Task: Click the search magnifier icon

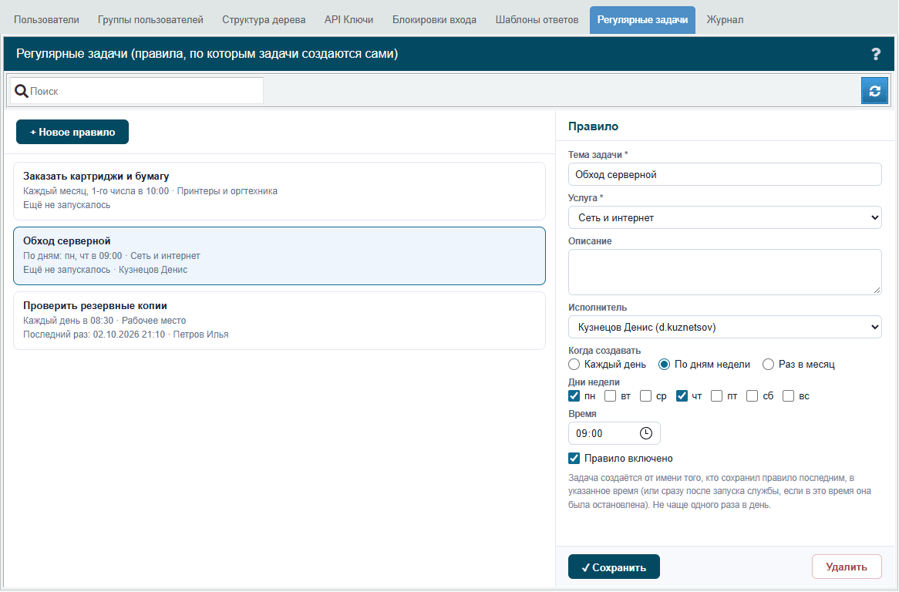Action: coord(22,91)
